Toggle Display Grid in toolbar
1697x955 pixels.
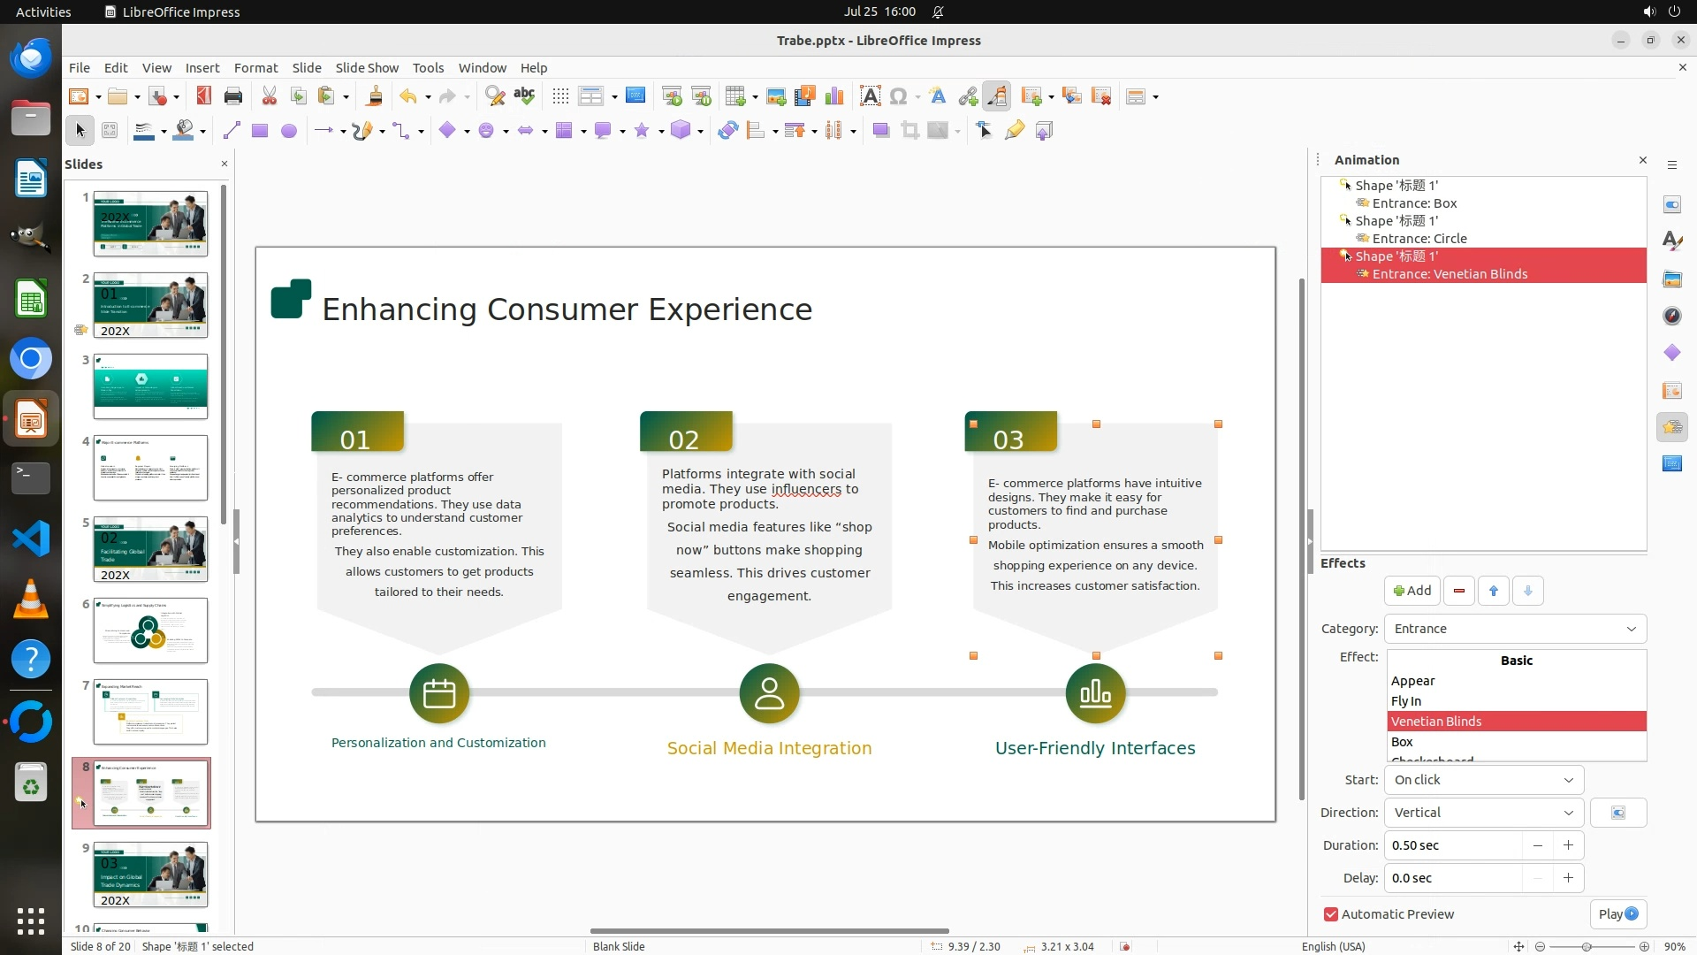coord(559,96)
